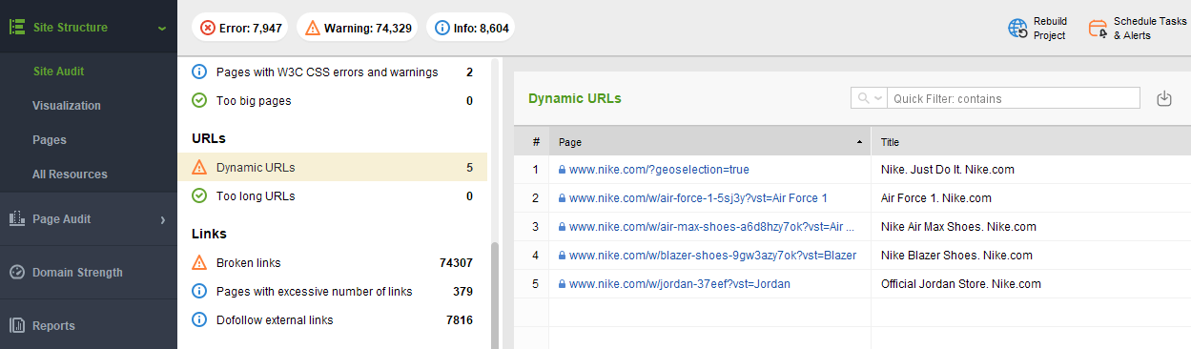Click the Quick Filter: contains field

coord(1014,98)
